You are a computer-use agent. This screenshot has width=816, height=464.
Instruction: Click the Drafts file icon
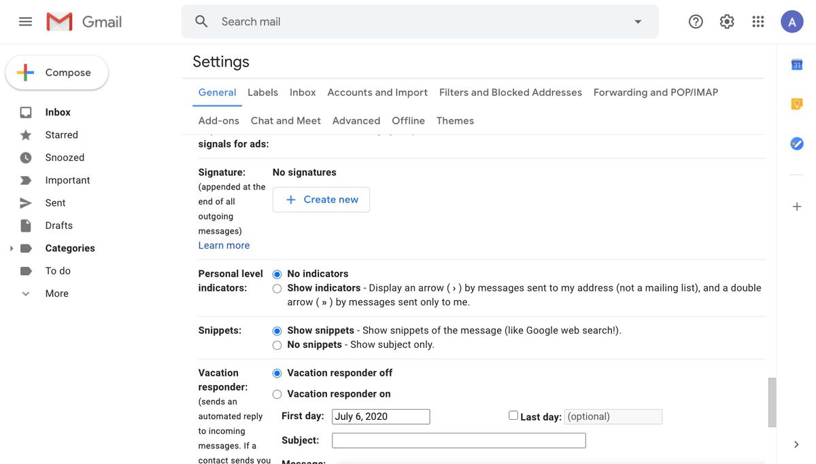pos(26,226)
